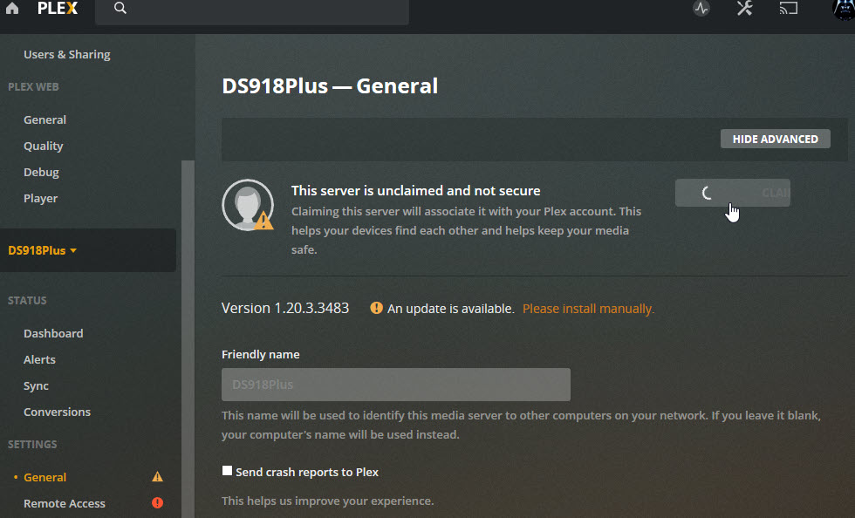Go to Plex home via house icon
855x518 pixels.
point(12,8)
